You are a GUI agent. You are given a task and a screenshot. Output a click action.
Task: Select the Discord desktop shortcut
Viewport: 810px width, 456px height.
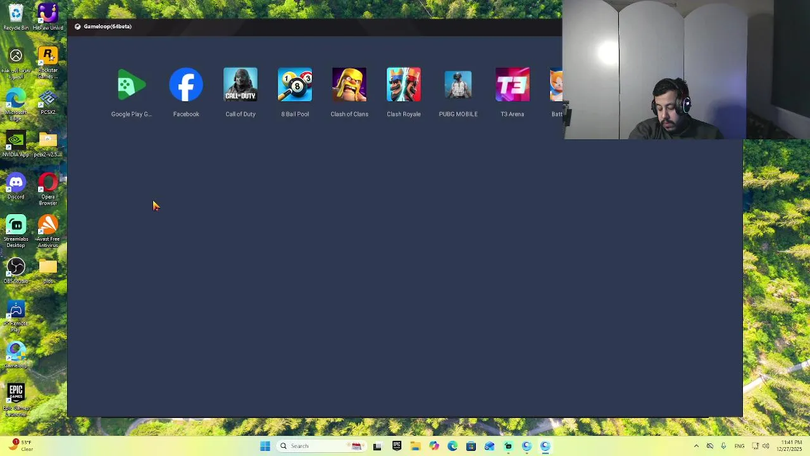[16, 187]
